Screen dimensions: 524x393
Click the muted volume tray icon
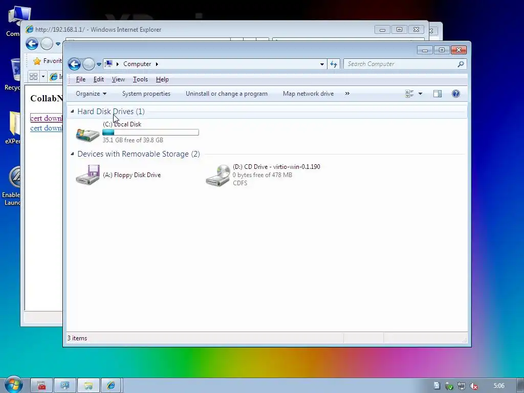(473, 386)
